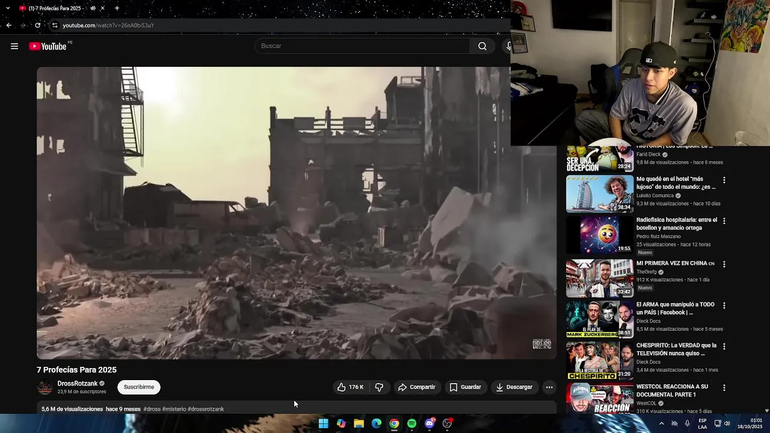
Task: Open CHESPIRITO La VERDAD video title
Action: (x=677, y=349)
